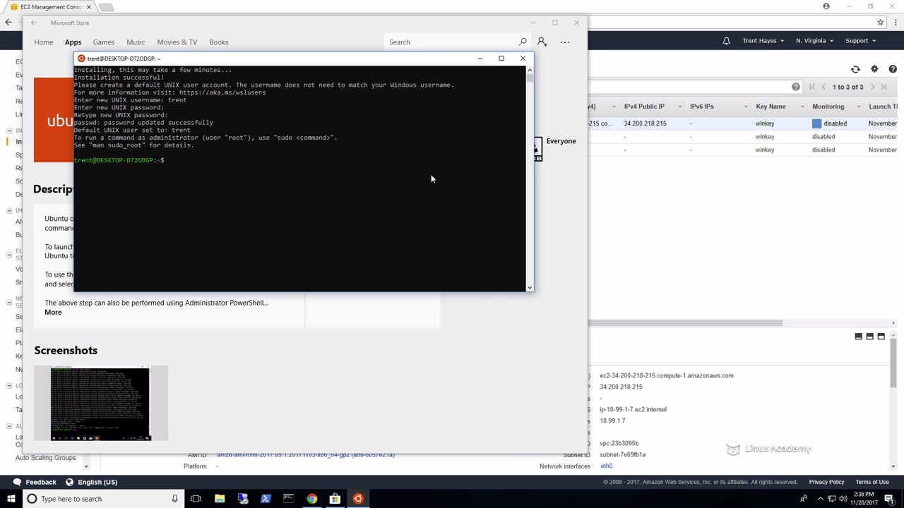Image resolution: width=904 pixels, height=508 pixels.
Task: Open PowerShell from the taskbar
Action: tap(266, 499)
